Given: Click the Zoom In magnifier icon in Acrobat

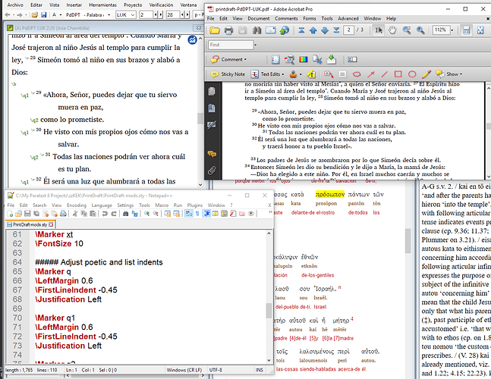Looking at the screenshot, I should point(420,30).
